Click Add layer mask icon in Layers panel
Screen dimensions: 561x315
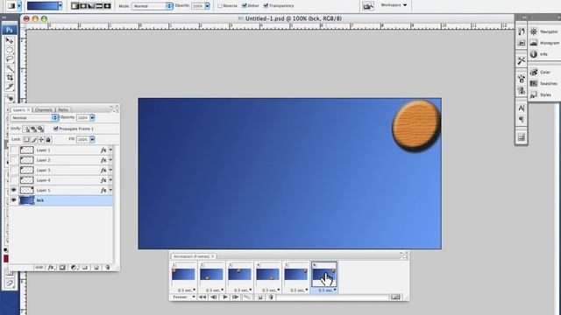(x=62, y=267)
